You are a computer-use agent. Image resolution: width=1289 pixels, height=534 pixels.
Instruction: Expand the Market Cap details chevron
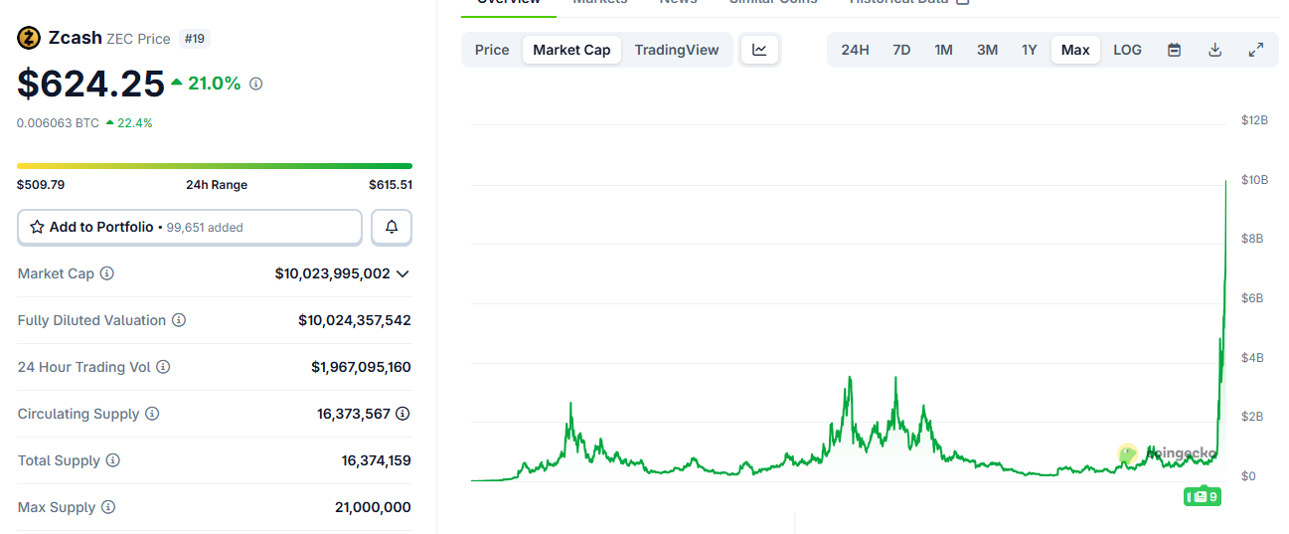(403, 273)
